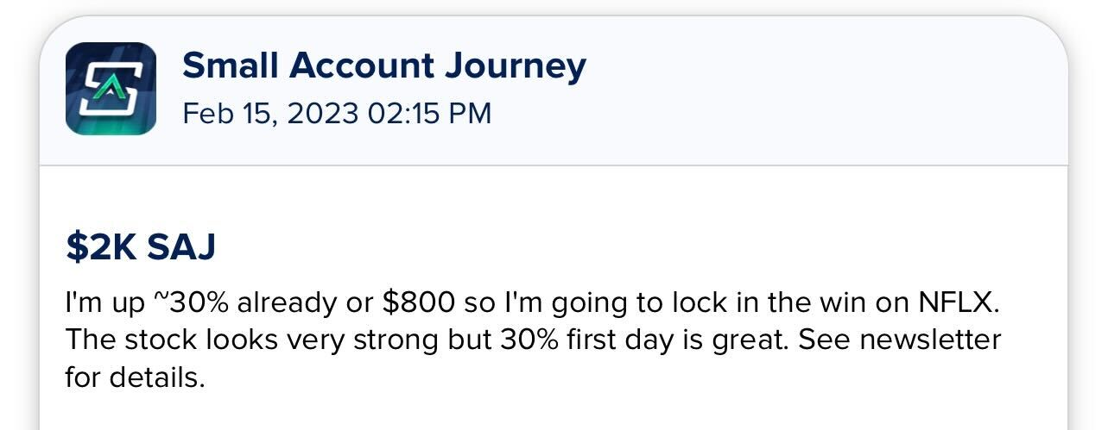Viewport: 1108px width, 430px height.
Task: Click the "for details." text on the last line
Action: 135,377
